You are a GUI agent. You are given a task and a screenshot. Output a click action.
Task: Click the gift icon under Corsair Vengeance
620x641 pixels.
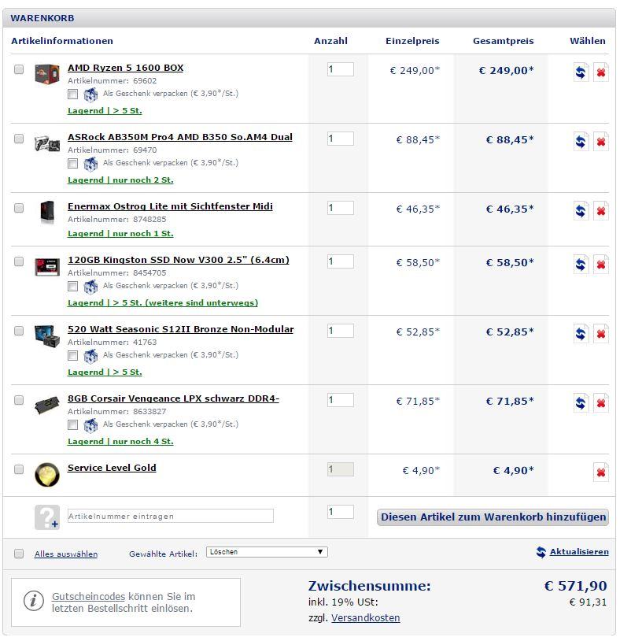click(90, 425)
